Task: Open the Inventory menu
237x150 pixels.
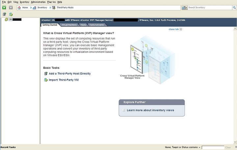Action: [24, 2]
